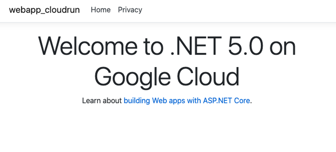Image resolution: width=336 pixels, height=152 pixels.
Task: Follow the building Web apps with ASP.NET Core link
Action: (x=187, y=100)
